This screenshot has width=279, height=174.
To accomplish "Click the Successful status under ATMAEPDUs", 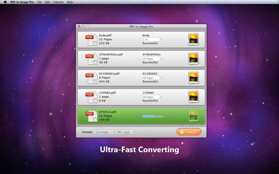I will click(x=150, y=62).
